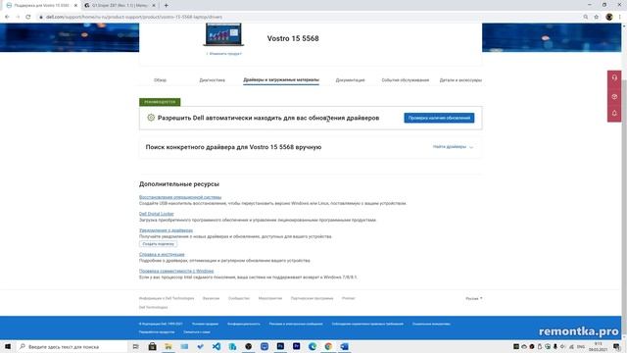The image size is (627, 353).
Task: Open Microsoft Edge from the taskbar
Action: point(313,346)
